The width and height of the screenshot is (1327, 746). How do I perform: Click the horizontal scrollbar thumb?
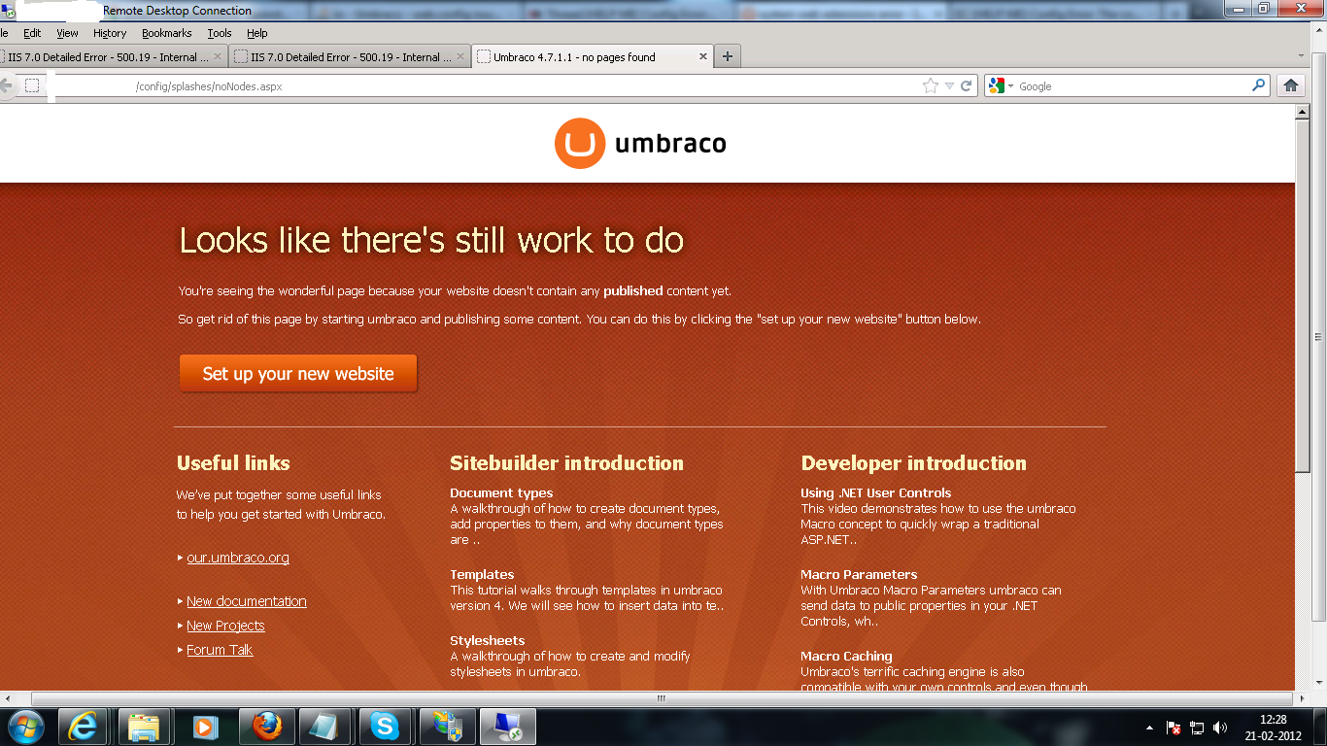point(661,698)
